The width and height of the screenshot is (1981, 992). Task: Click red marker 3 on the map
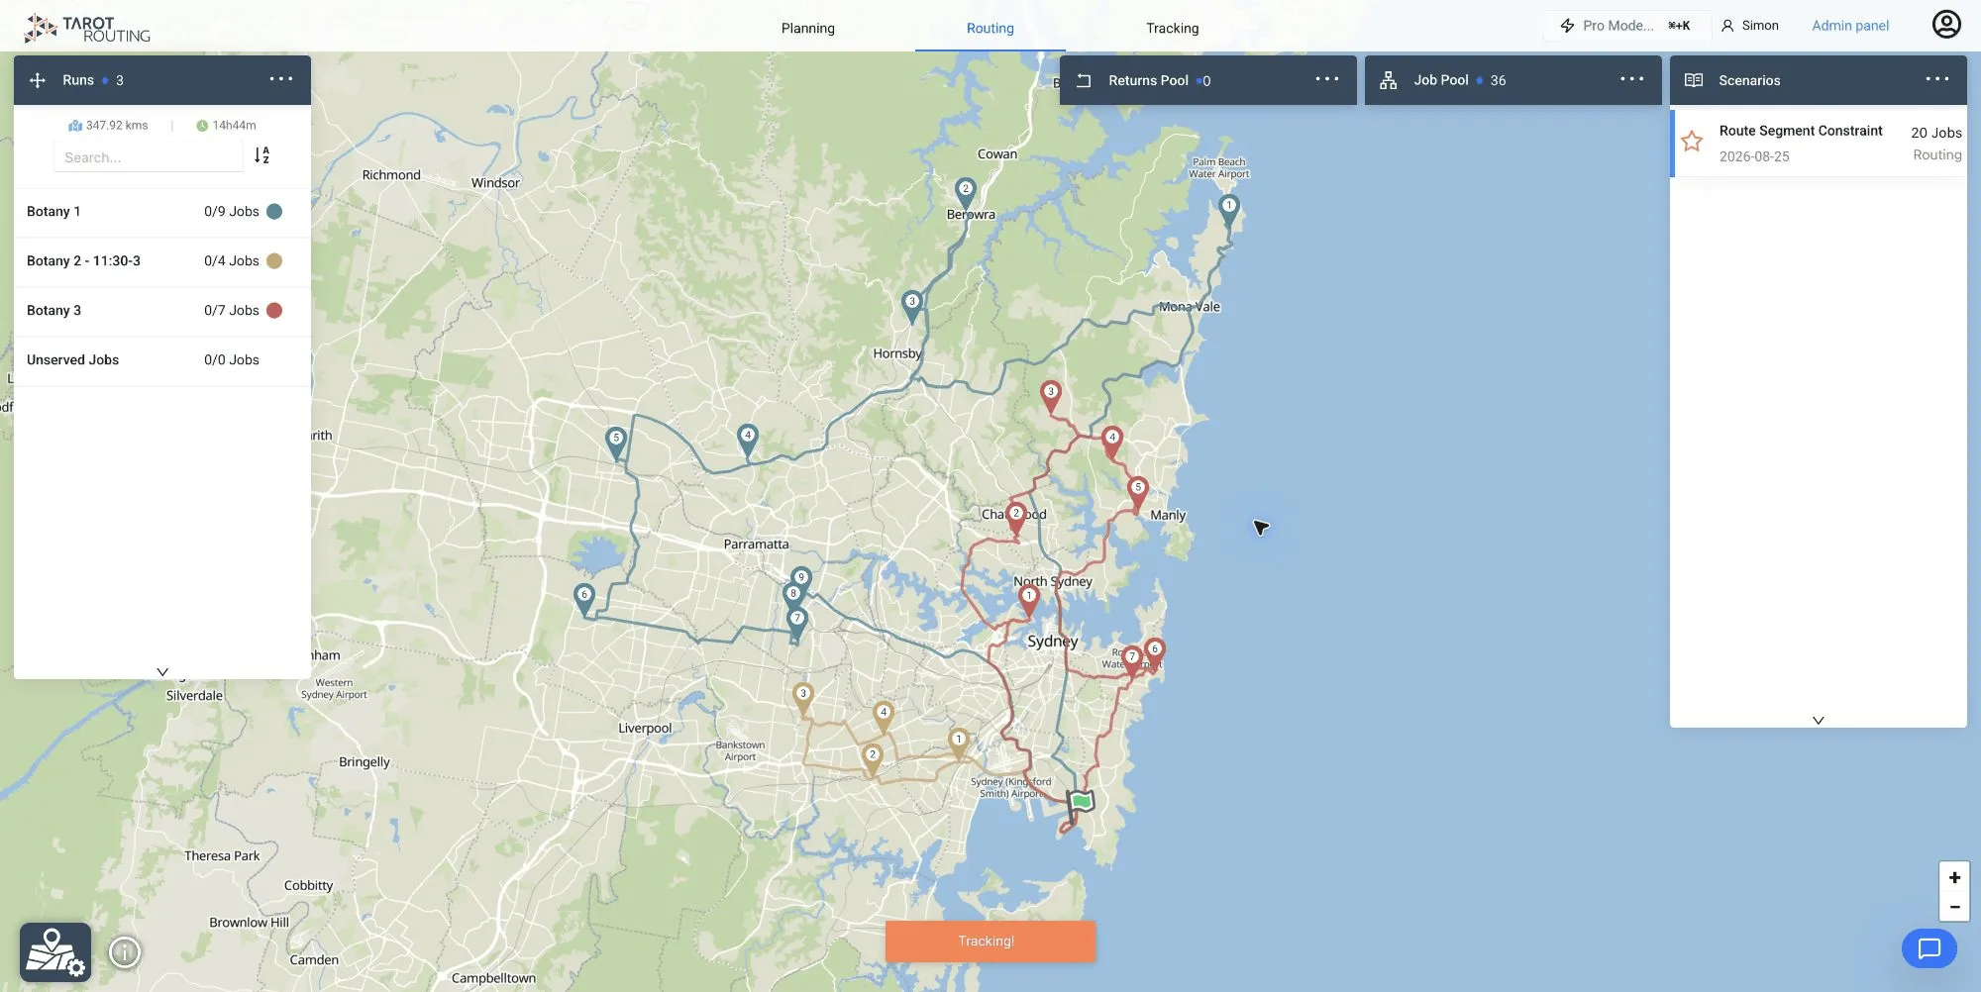click(x=1051, y=395)
